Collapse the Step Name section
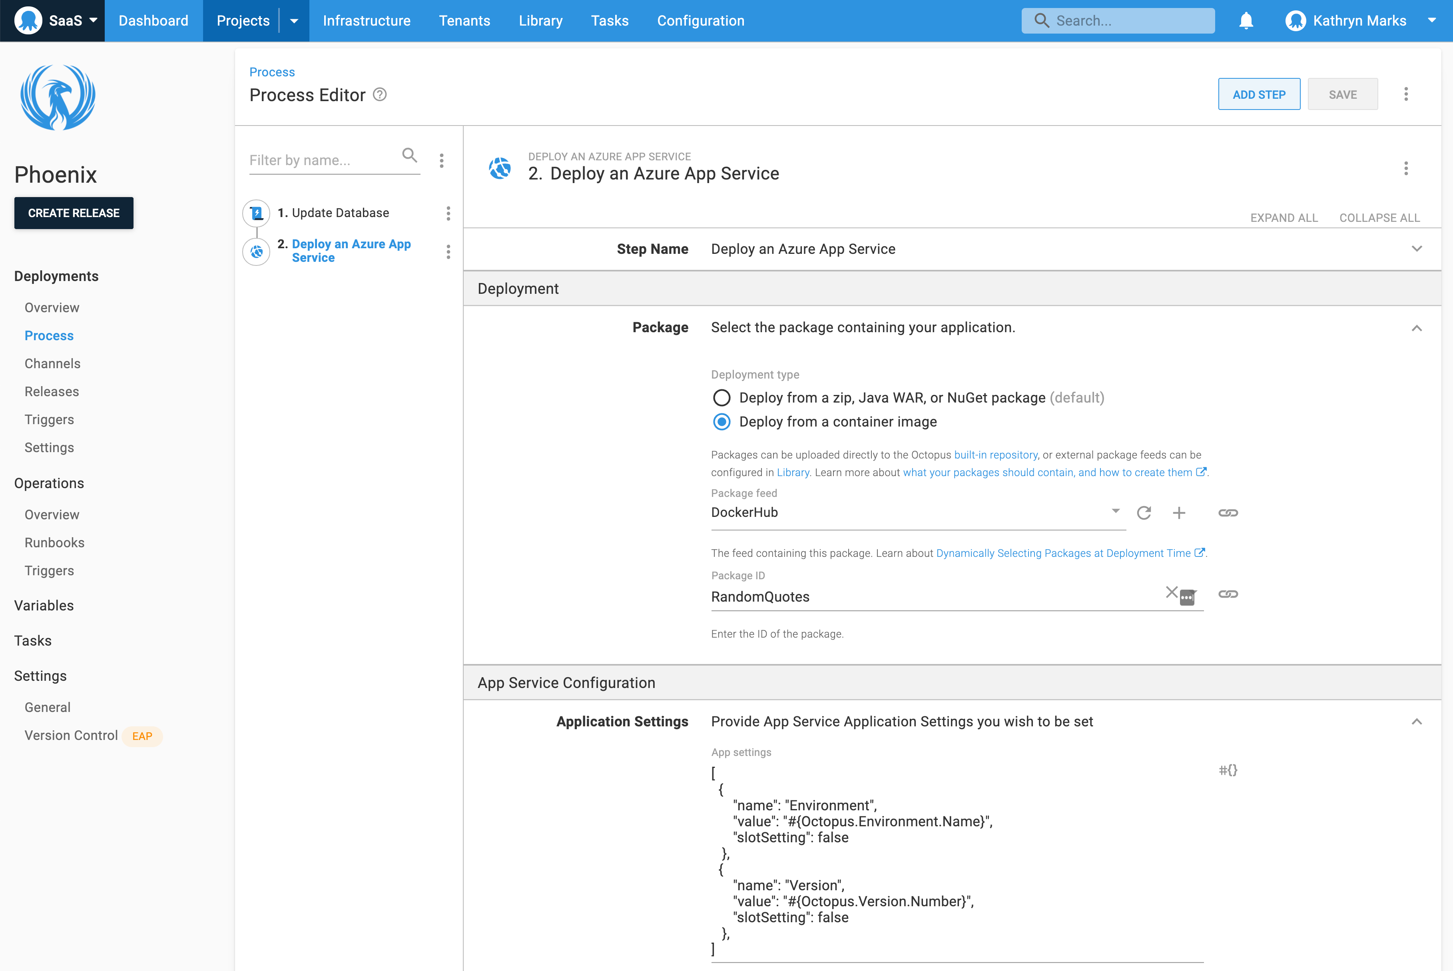Image resolution: width=1453 pixels, height=971 pixels. click(x=1417, y=249)
